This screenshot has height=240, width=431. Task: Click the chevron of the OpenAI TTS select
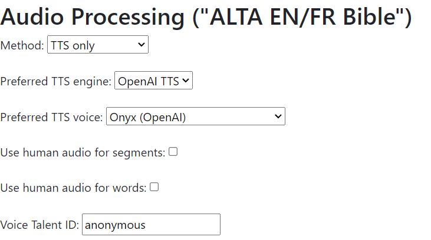click(x=186, y=81)
